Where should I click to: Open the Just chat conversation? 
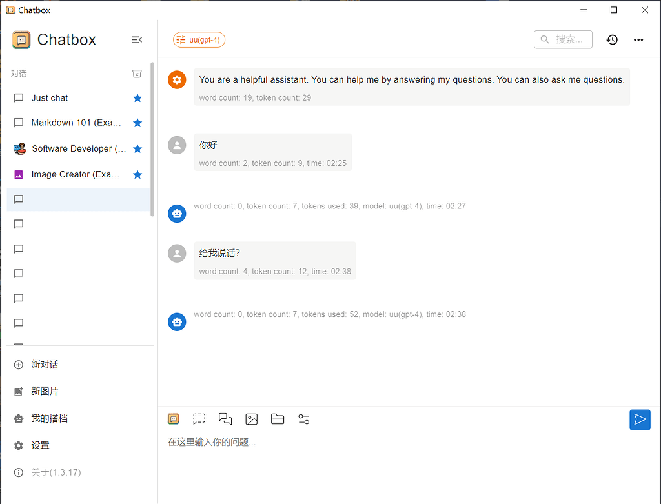click(78, 97)
